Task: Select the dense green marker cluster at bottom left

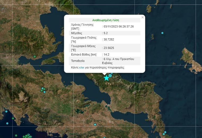Action: pos(27,136)
